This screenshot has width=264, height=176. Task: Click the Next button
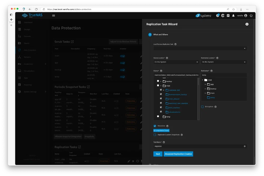click(158, 154)
